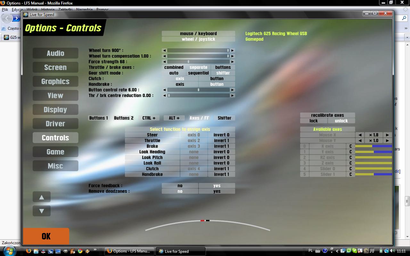
Task: Launch Chrome from the quick launch bar
Action: [80, 251]
